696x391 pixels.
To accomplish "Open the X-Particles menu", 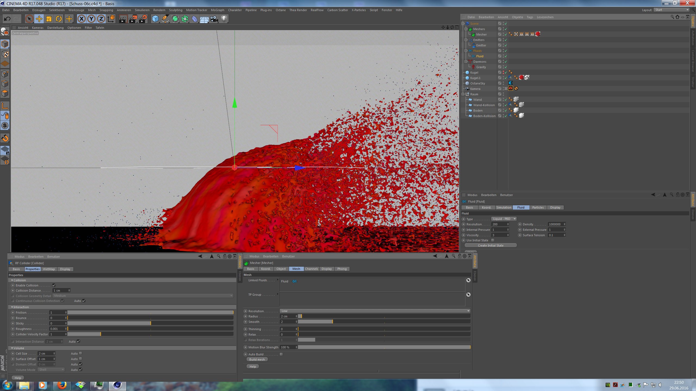I will point(359,10).
